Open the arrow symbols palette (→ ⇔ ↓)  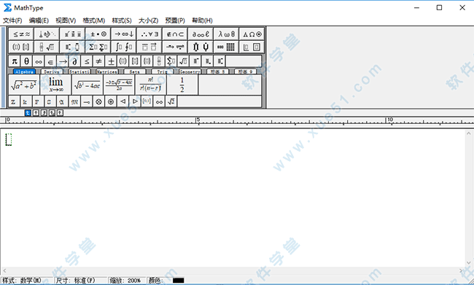[x=124, y=34]
